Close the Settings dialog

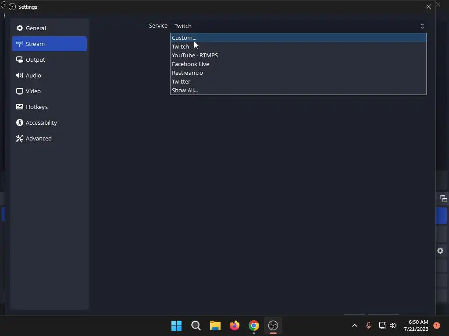coord(429,7)
